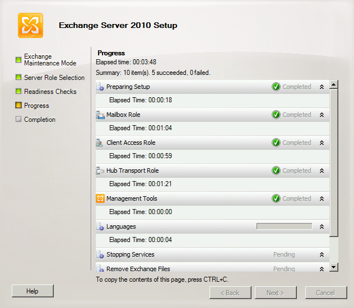Click the Management Tools orange icon
Image resolution: width=354 pixels, height=308 pixels.
tap(100, 198)
